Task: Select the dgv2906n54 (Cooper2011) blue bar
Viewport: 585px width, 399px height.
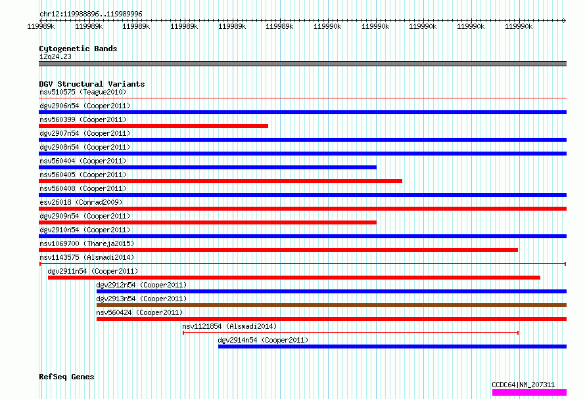Action: (302, 112)
